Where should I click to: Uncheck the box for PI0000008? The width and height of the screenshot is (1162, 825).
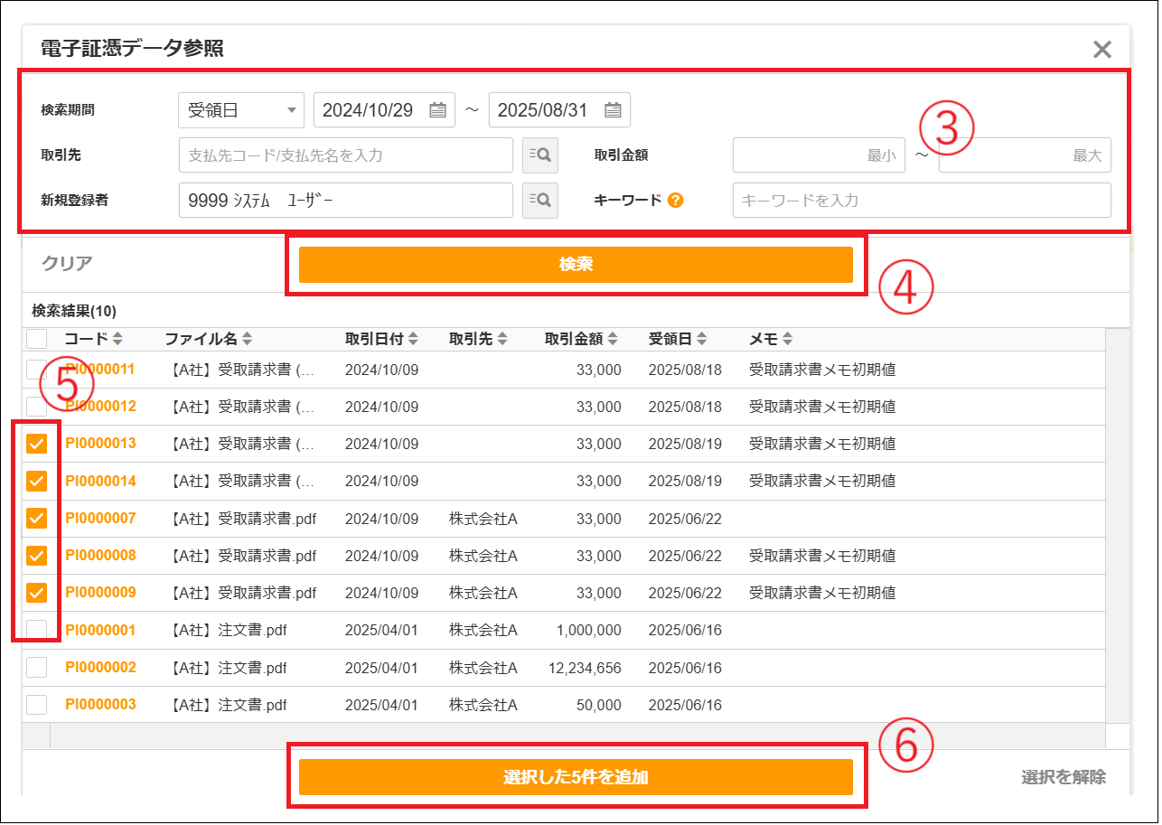coord(37,556)
